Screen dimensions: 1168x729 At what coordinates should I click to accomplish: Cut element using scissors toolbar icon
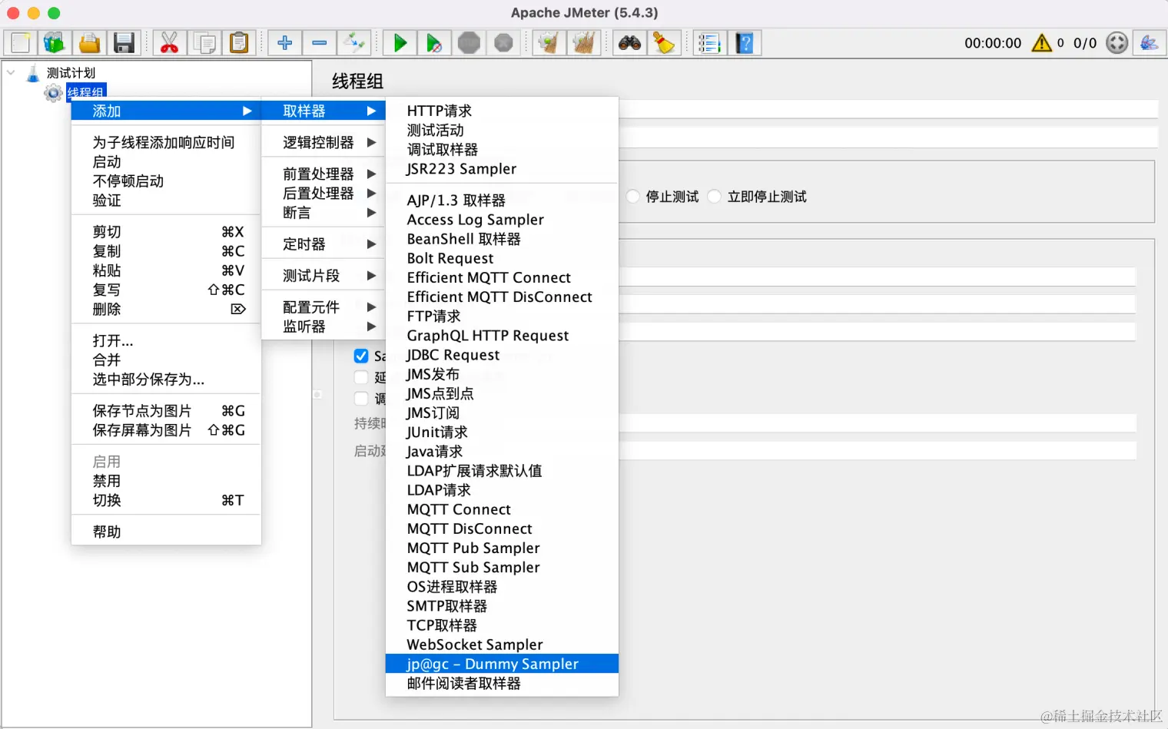click(169, 43)
